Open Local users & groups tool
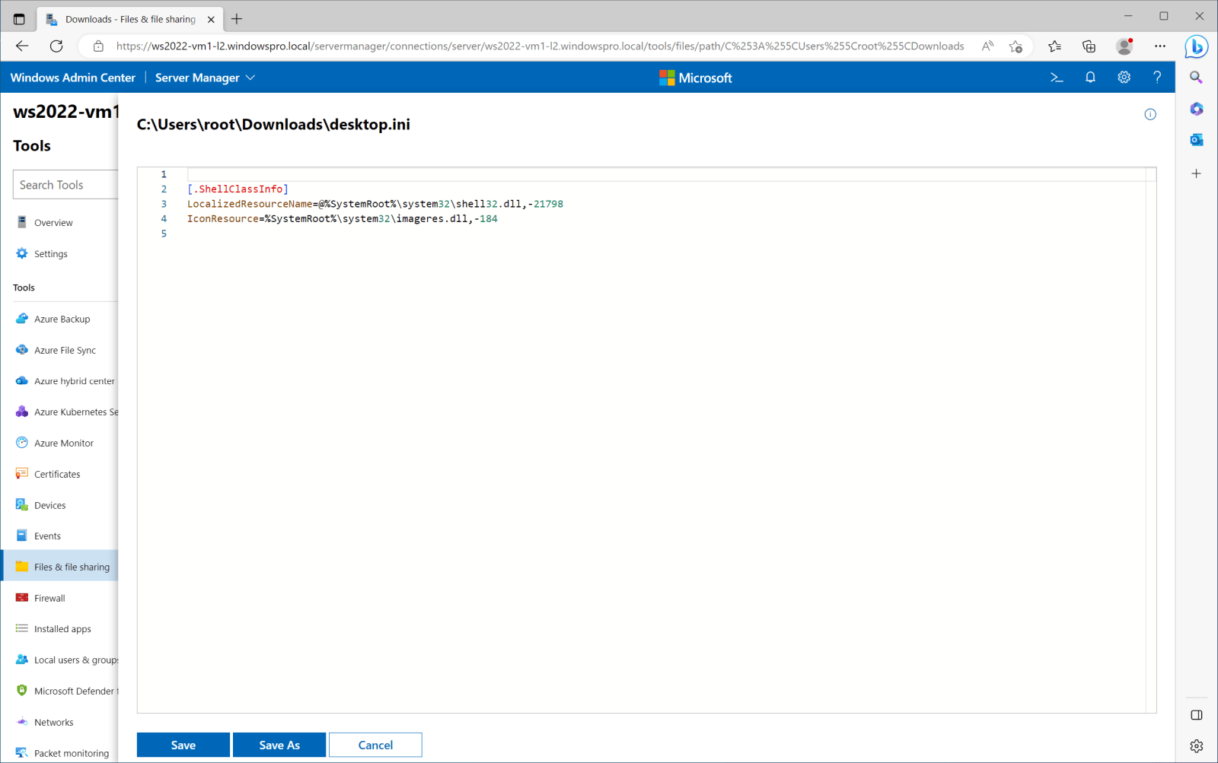The width and height of the screenshot is (1218, 763). [69, 660]
